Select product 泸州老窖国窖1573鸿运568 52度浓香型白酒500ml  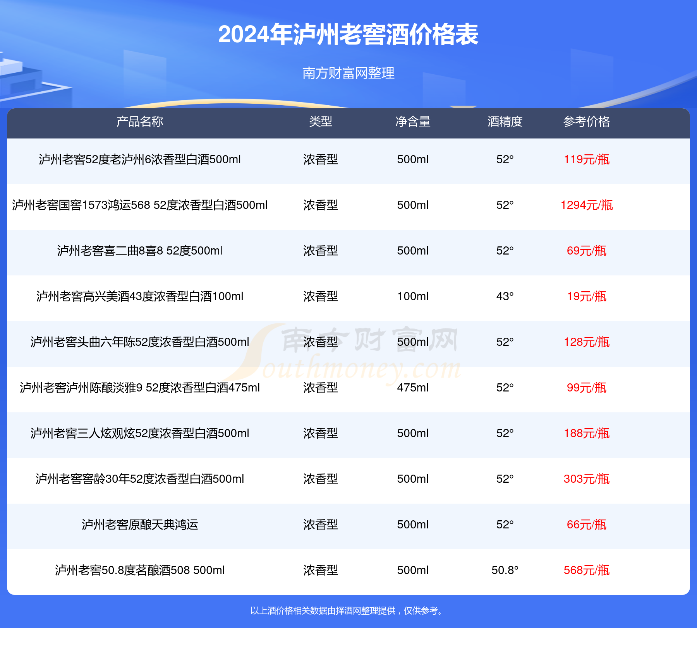pos(140,205)
